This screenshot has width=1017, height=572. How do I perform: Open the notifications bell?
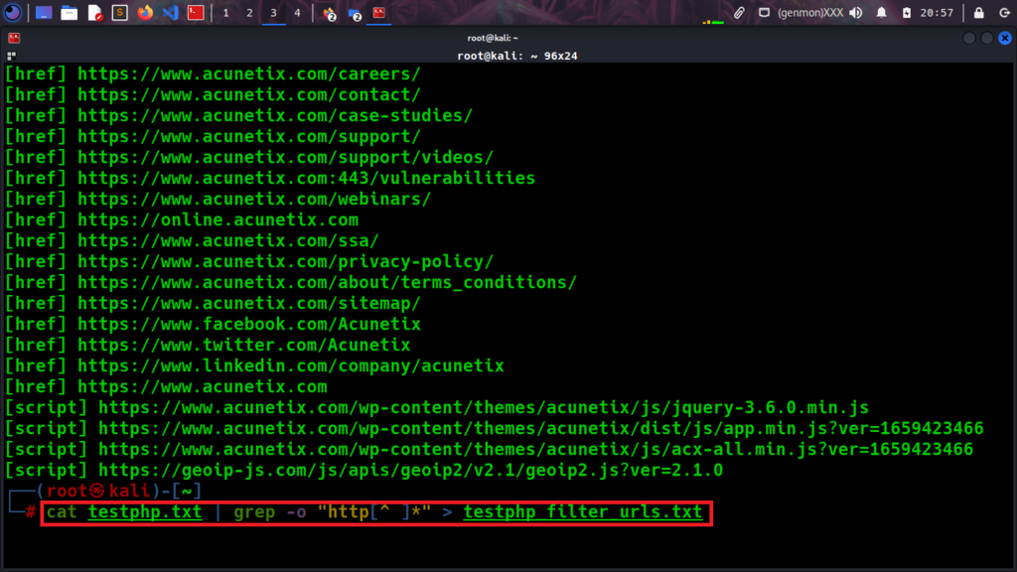click(881, 13)
